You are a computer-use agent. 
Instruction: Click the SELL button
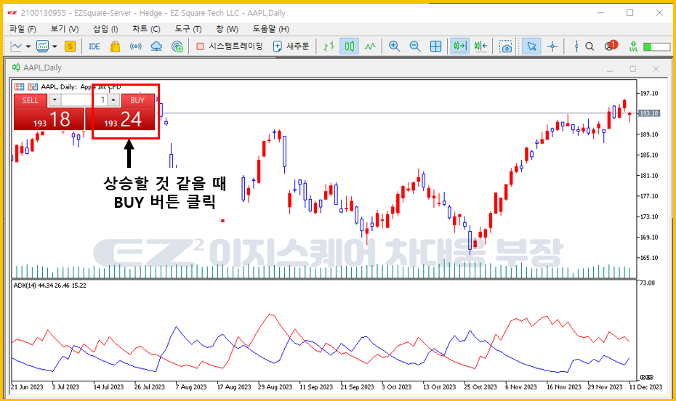[x=31, y=100]
